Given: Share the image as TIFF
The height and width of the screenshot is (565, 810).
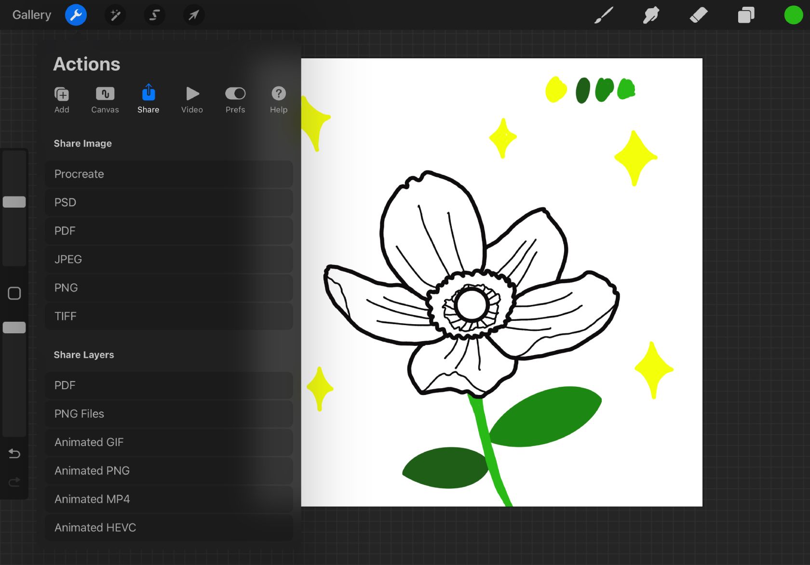Looking at the screenshot, I should pyautogui.click(x=169, y=316).
